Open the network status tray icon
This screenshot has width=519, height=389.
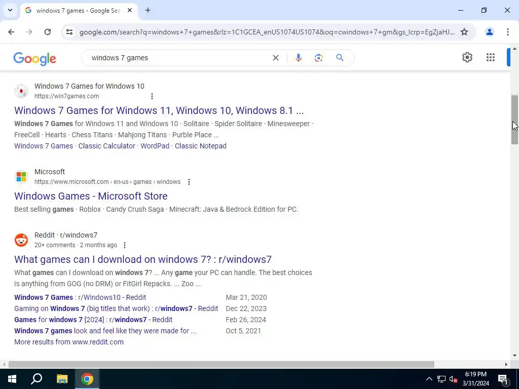(x=441, y=379)
